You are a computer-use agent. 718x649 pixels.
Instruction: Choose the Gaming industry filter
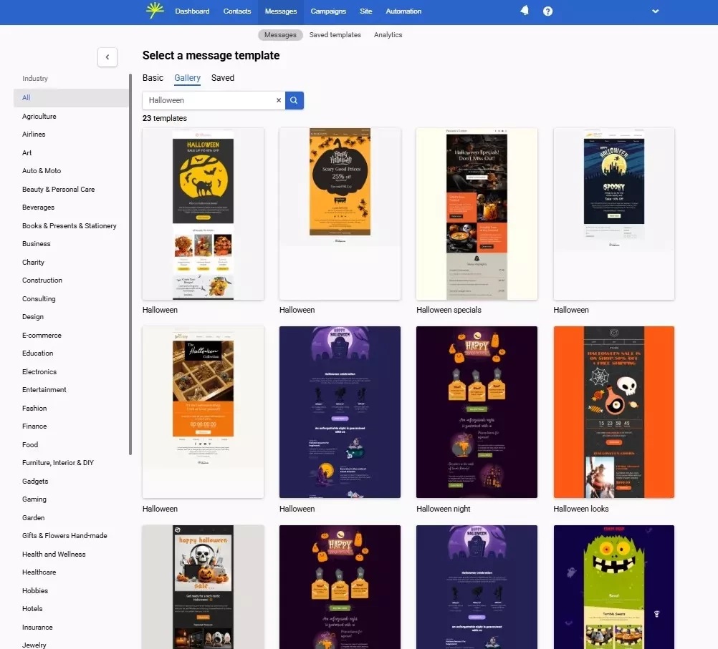(34, 499)
